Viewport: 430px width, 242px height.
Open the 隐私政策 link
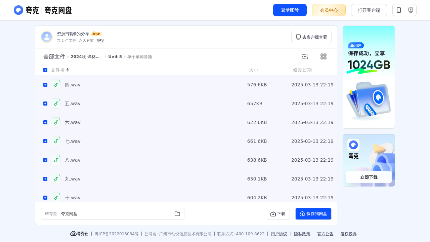[x=302, y=234]
